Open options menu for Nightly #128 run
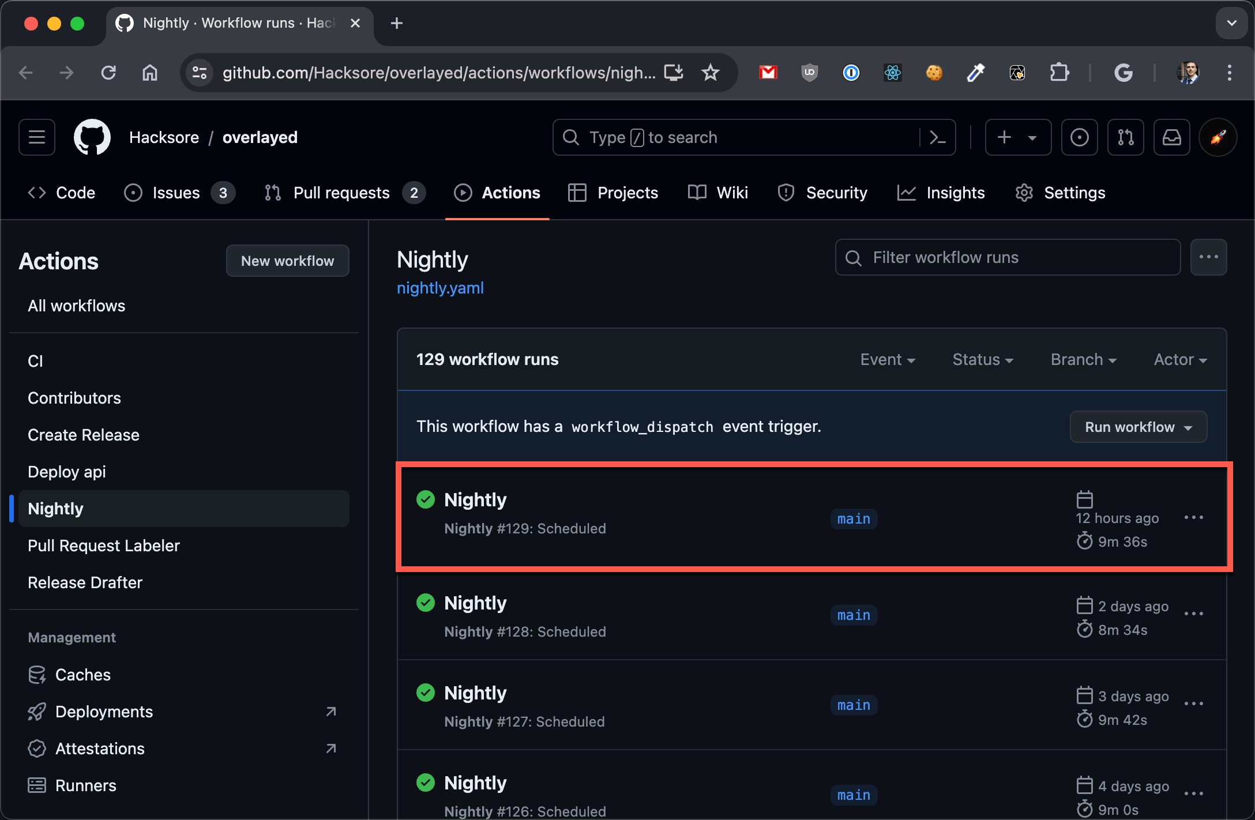The width and height of the screenshot is (1255, 820). (1194, 614)
